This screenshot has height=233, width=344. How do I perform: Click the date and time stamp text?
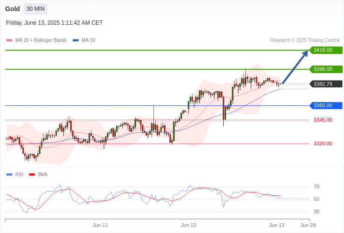(x=54, y=23)
